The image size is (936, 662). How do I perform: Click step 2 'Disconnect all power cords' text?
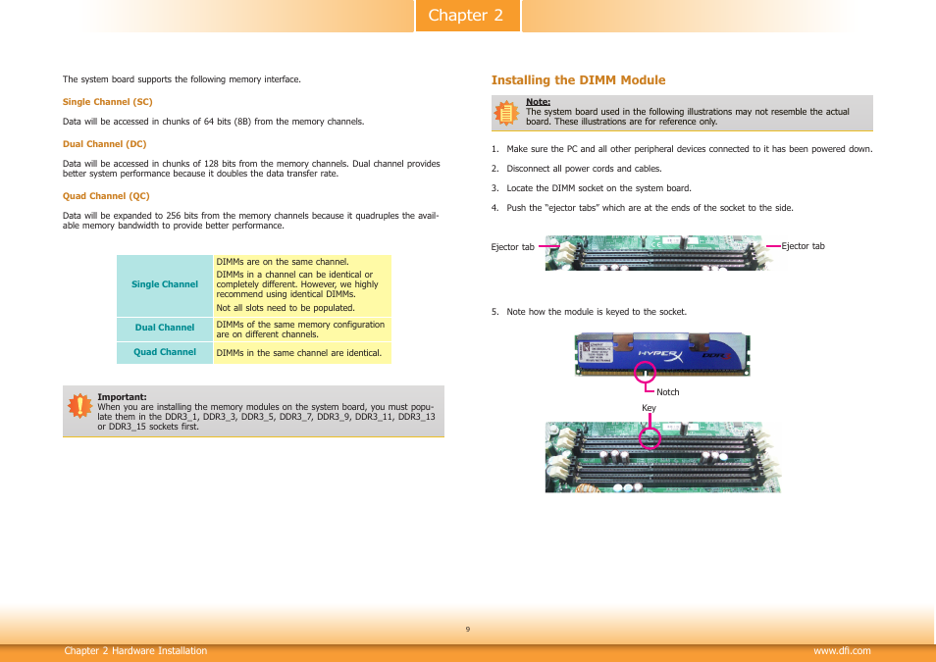[x=584, y=169]
